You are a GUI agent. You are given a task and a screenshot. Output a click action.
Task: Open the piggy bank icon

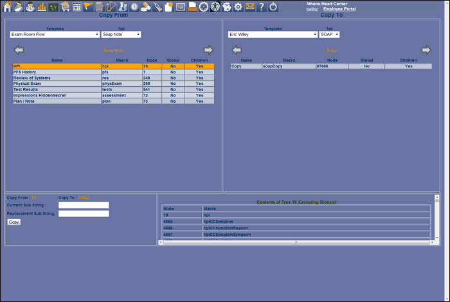[x=226, y=6]
